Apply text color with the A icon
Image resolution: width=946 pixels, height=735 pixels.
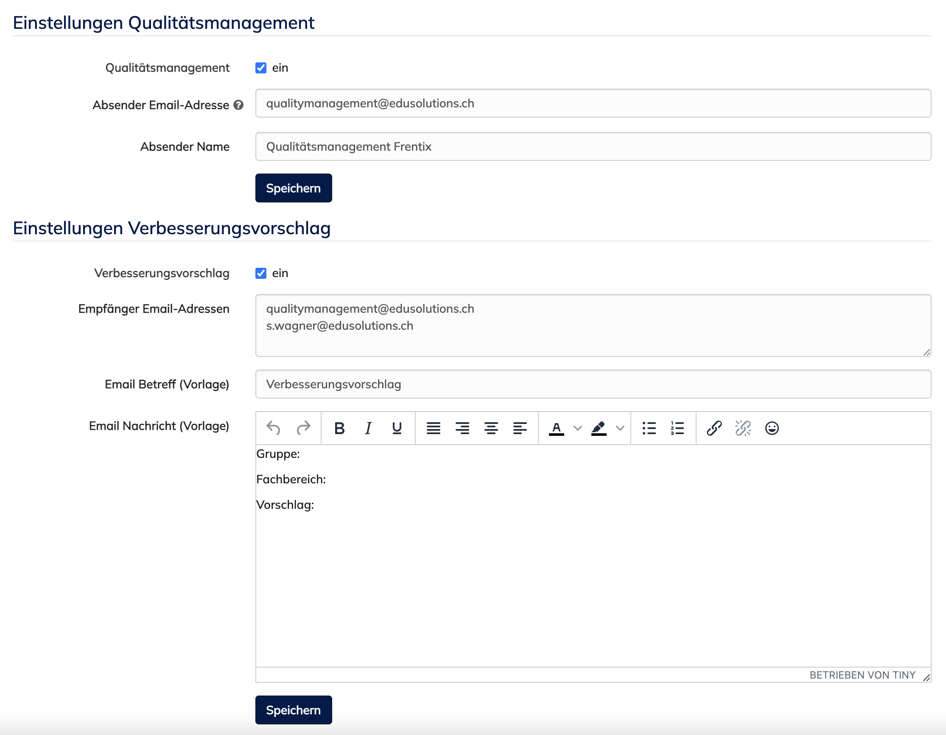pyautogui.click(x=557, y=428)
